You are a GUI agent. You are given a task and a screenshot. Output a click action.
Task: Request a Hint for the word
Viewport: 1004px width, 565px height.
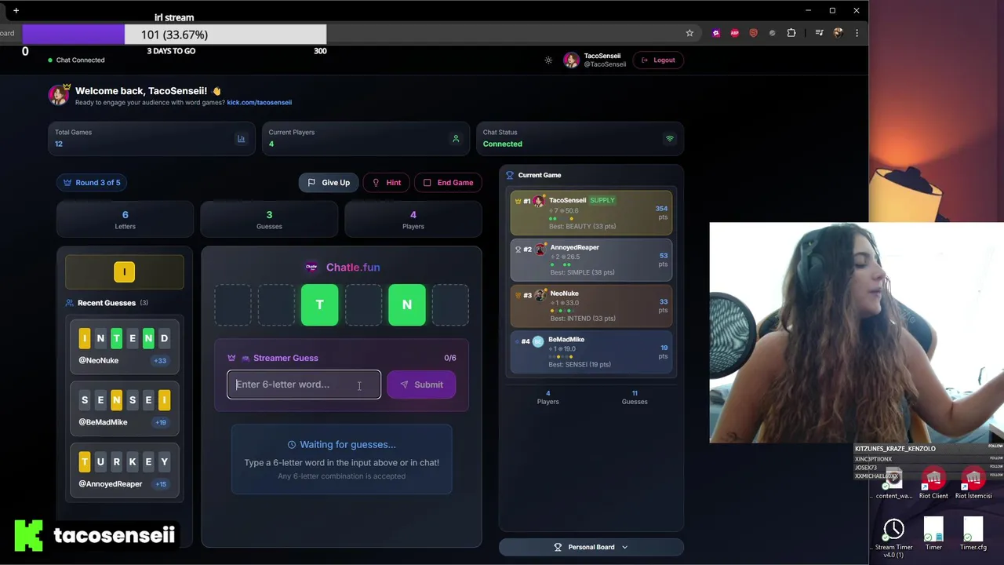point(386,182)
